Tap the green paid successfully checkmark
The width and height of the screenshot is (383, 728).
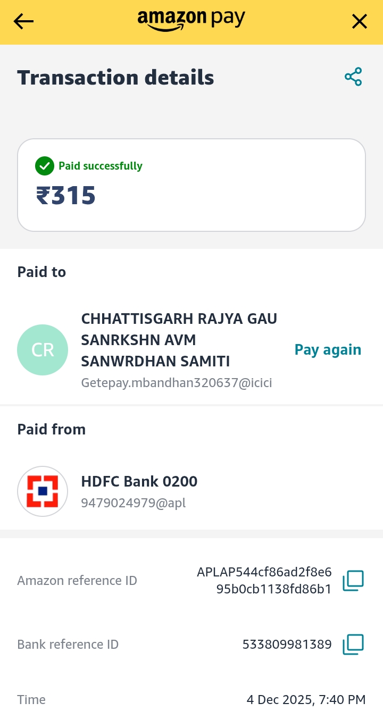pyautogui.click(x=45, y=166)
